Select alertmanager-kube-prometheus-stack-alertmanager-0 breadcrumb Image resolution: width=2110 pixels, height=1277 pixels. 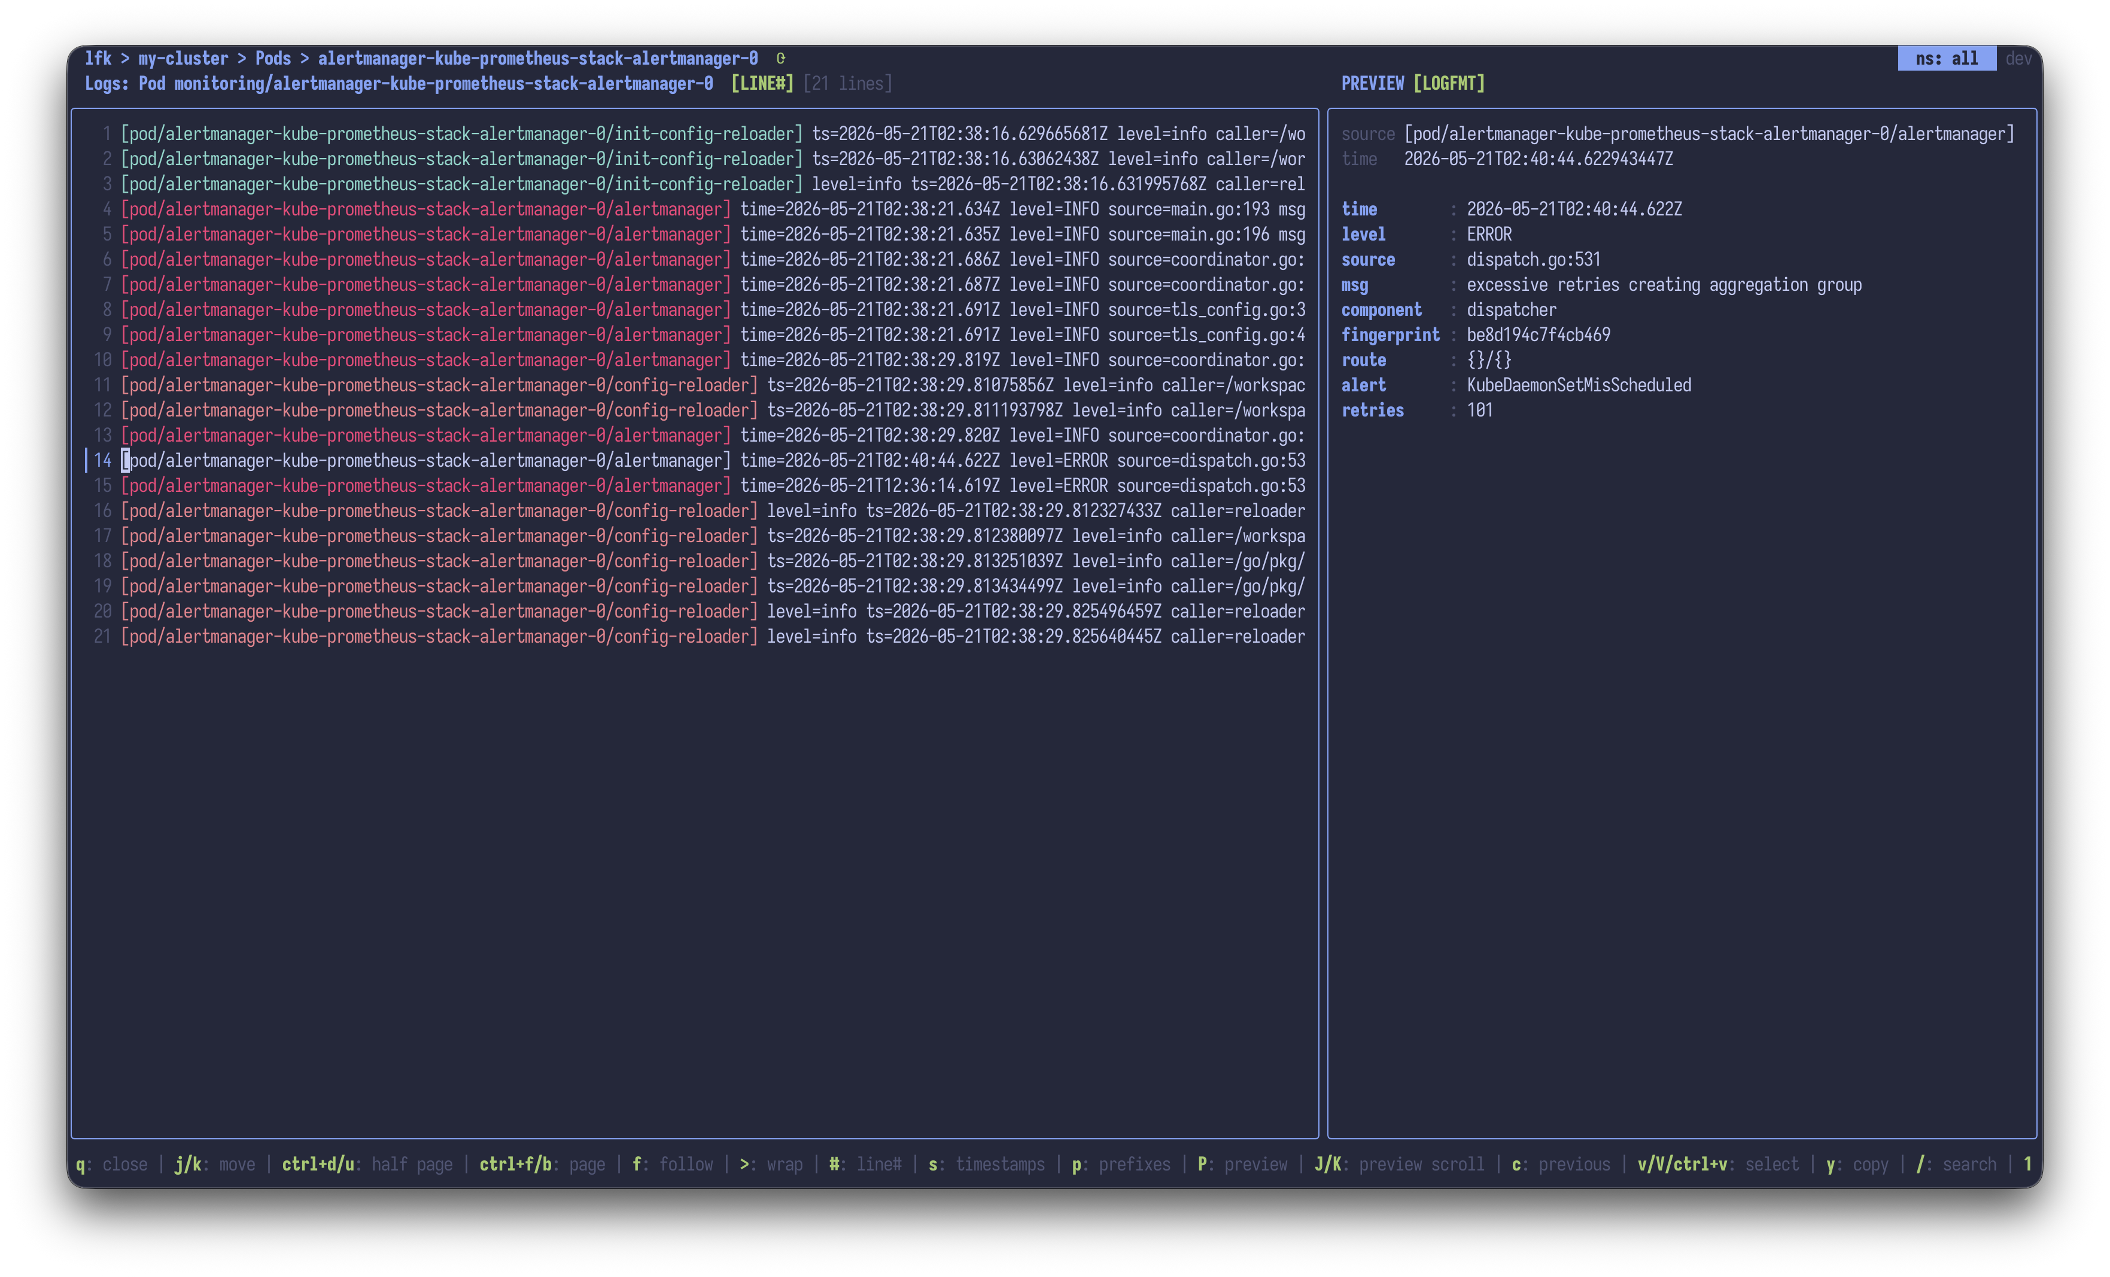[x=538, y=58]
